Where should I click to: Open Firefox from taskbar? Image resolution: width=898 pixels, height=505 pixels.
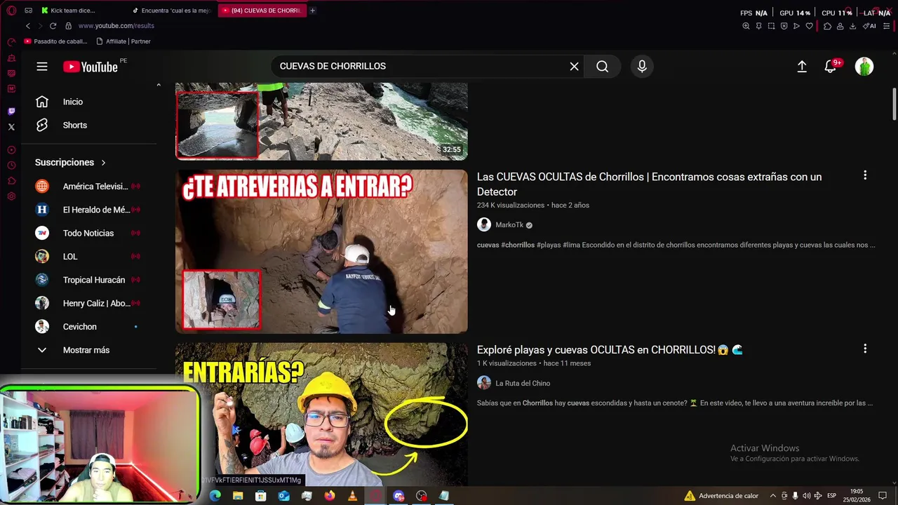pyautogui.click(x=330, y=496)
